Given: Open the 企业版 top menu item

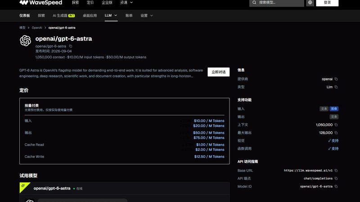Looking at the screenshot, I should tap(107, 3).
